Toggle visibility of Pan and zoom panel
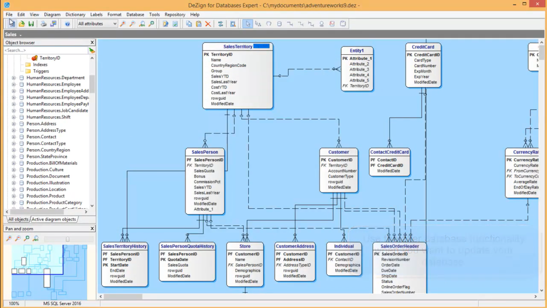 pos(92,228)
